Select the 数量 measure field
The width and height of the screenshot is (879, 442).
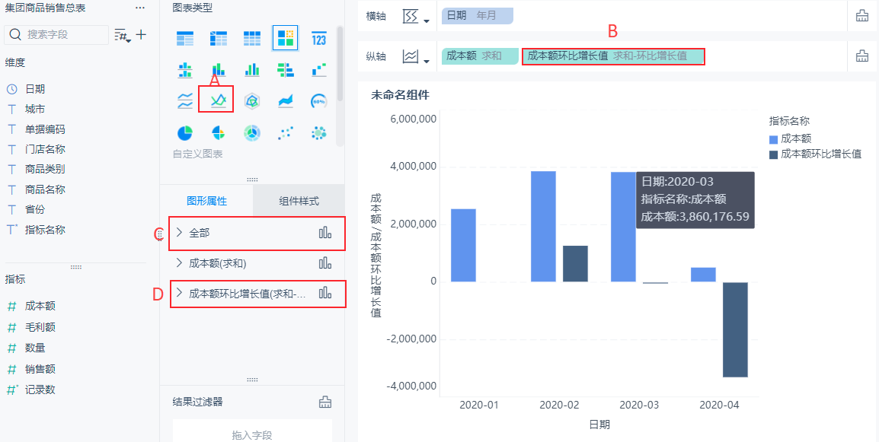point(35,348)
